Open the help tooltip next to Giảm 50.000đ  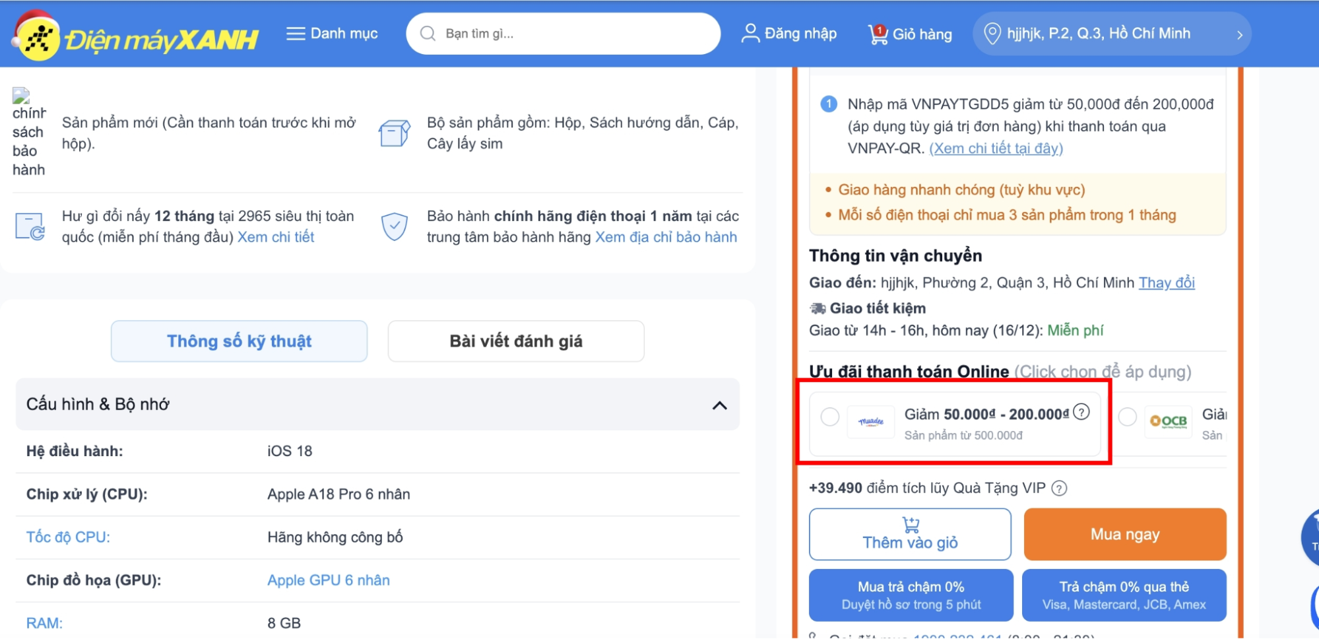[x=1083, y=412]
